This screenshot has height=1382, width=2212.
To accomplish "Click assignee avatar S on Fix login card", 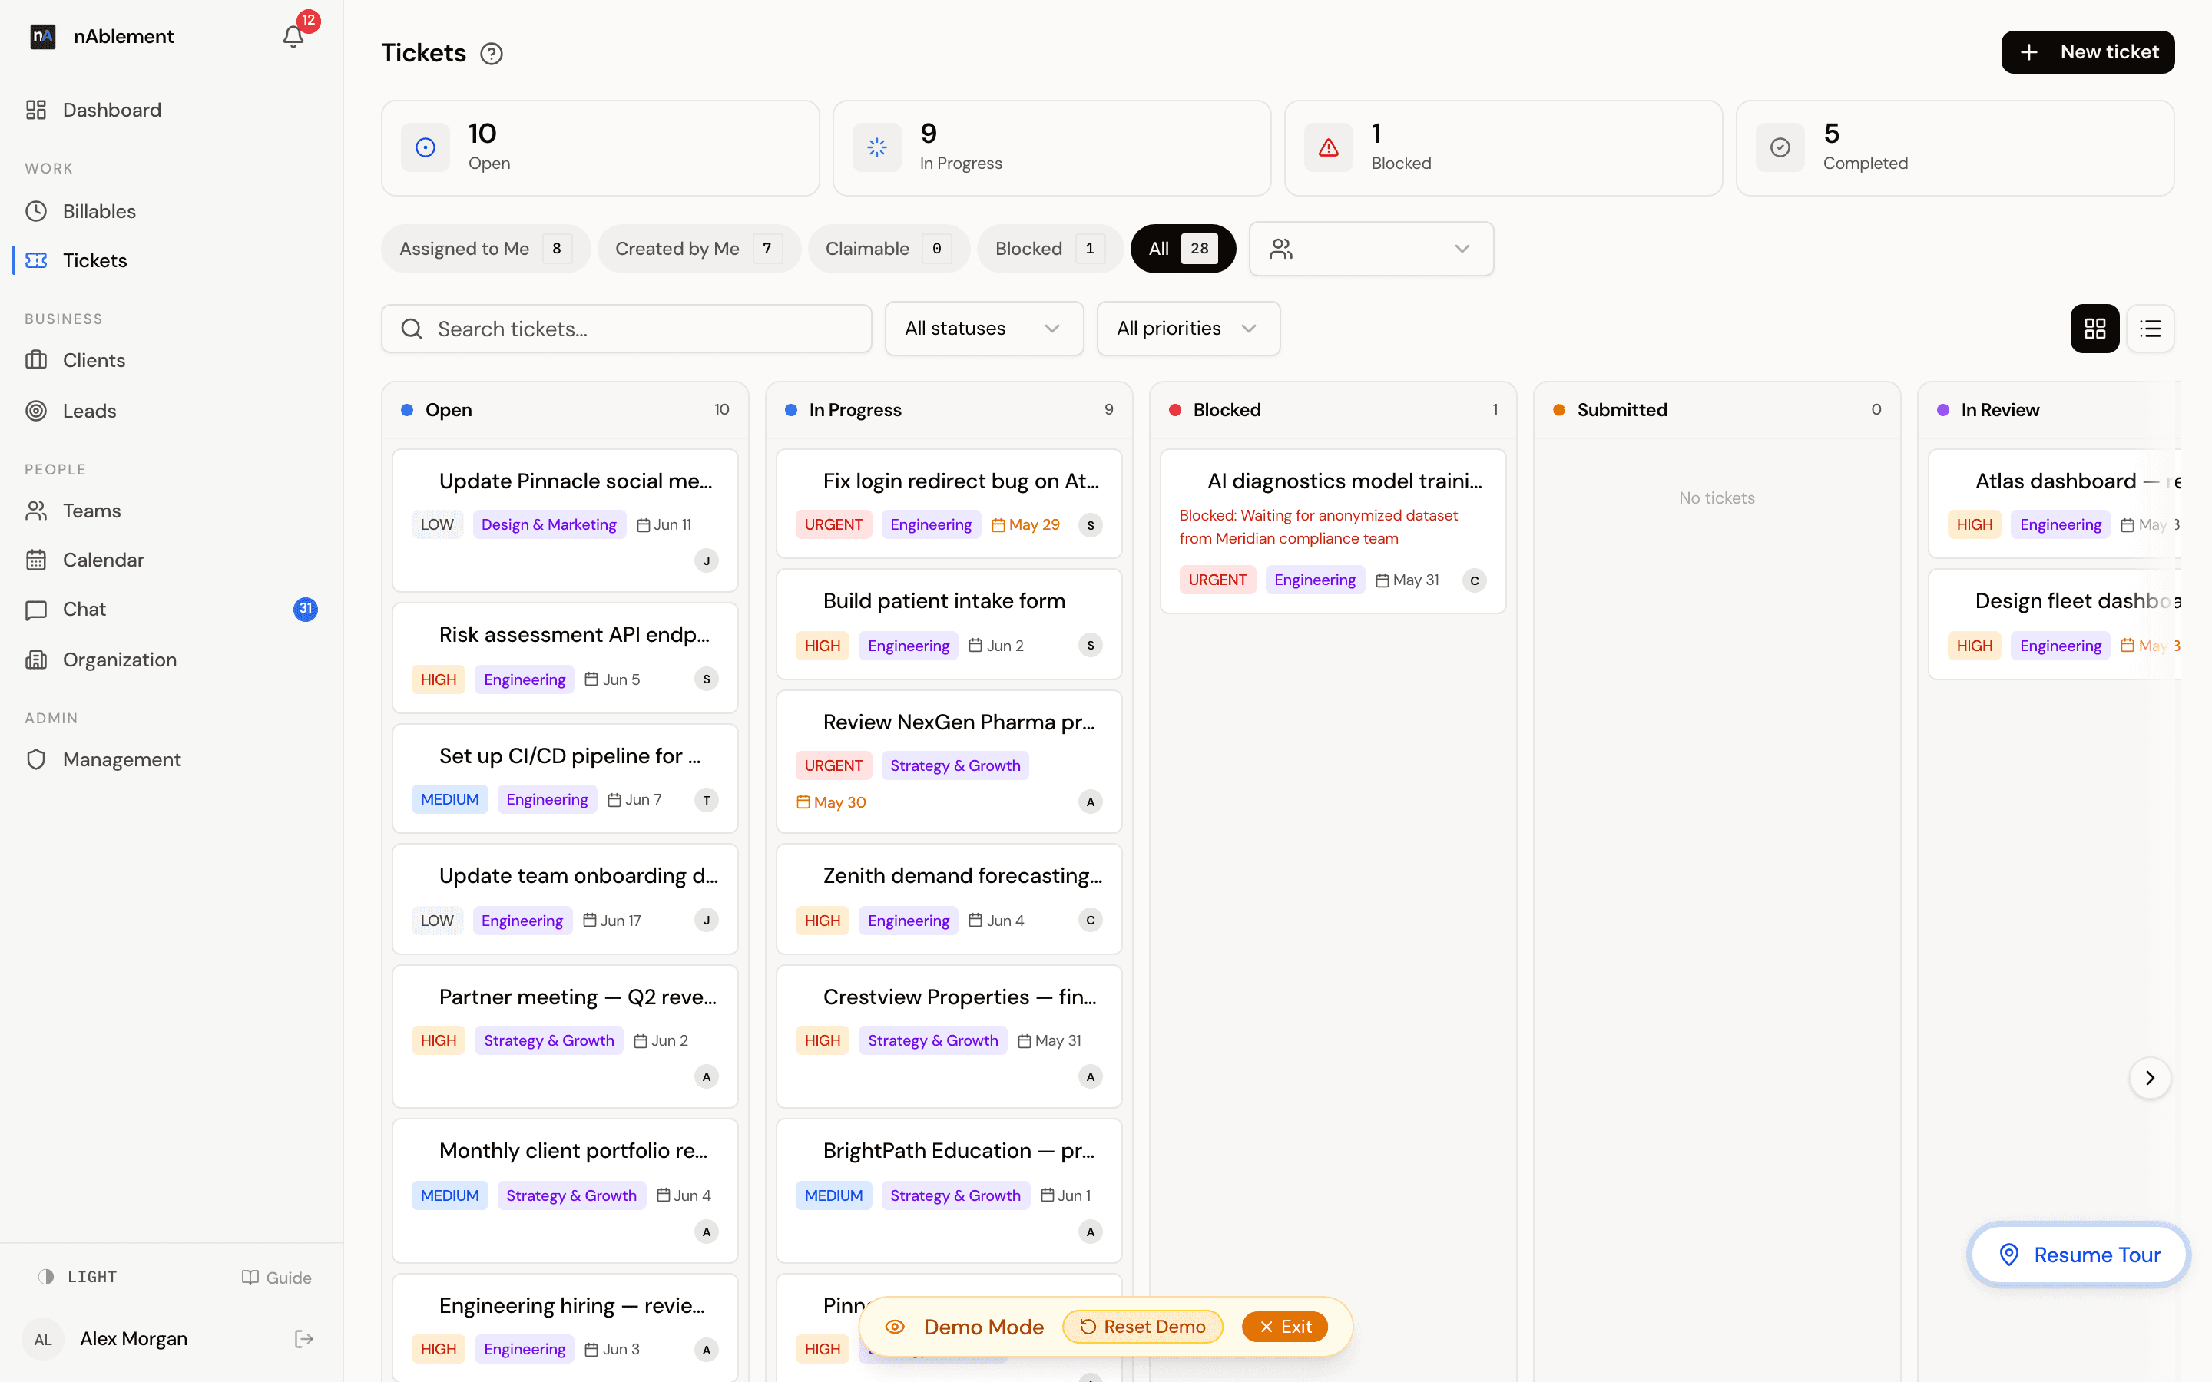I will pos(1091,524).
